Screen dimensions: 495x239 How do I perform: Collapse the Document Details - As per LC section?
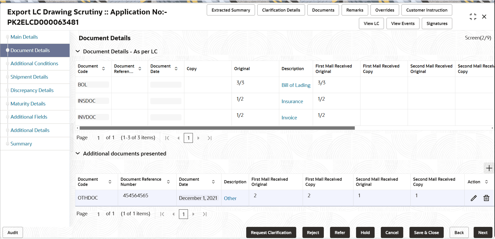(x=78, y=51)
